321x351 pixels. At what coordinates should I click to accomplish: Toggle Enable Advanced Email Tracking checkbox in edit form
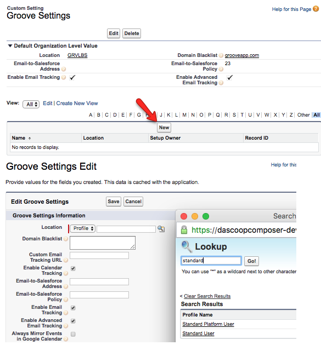73,321
